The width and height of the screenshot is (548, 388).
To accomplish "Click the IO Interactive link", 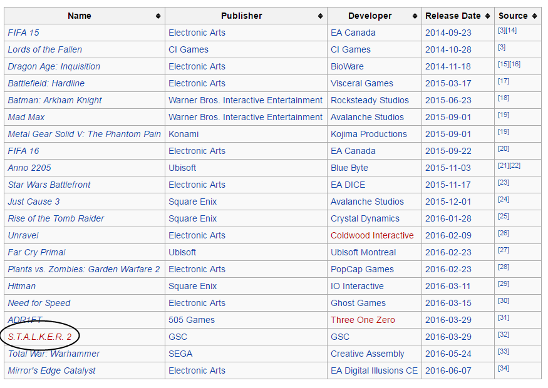I will 357,286.
